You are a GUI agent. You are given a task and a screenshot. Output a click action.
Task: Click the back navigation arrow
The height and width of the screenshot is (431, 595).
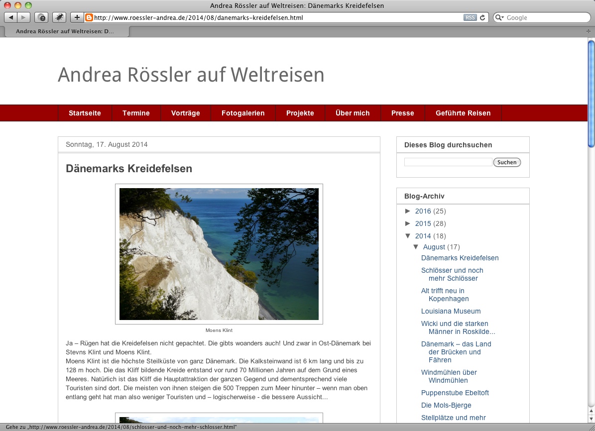click(x=11, y=17)
